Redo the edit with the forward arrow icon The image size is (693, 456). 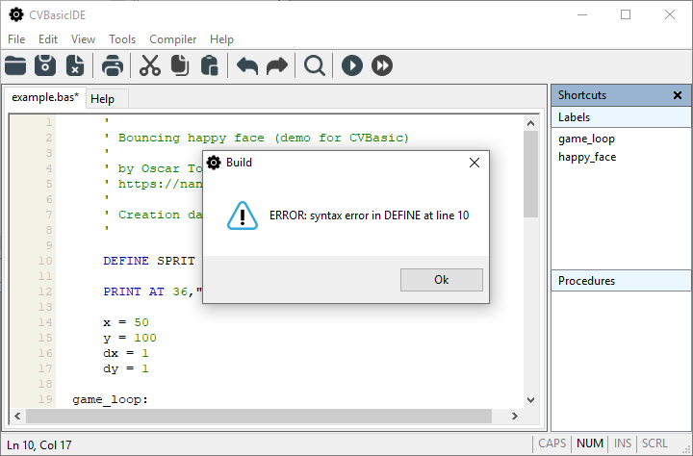tap(277, 65)
